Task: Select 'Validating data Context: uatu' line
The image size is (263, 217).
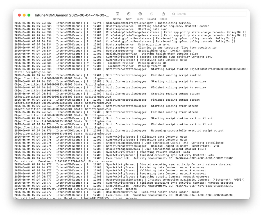Action: 101,137
